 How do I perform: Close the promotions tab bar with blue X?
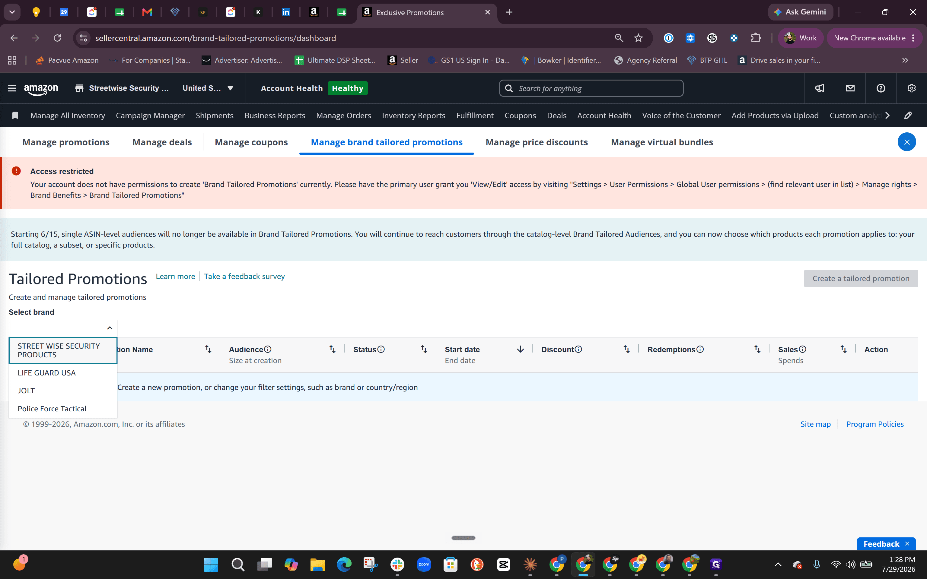(x=907, y=142)
